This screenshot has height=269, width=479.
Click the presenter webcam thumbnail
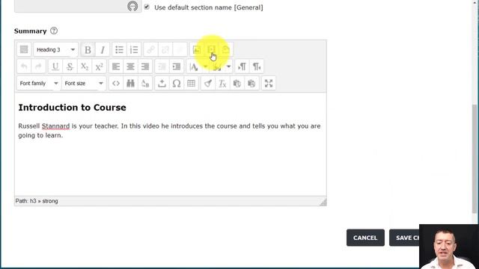tap(449, 247)
